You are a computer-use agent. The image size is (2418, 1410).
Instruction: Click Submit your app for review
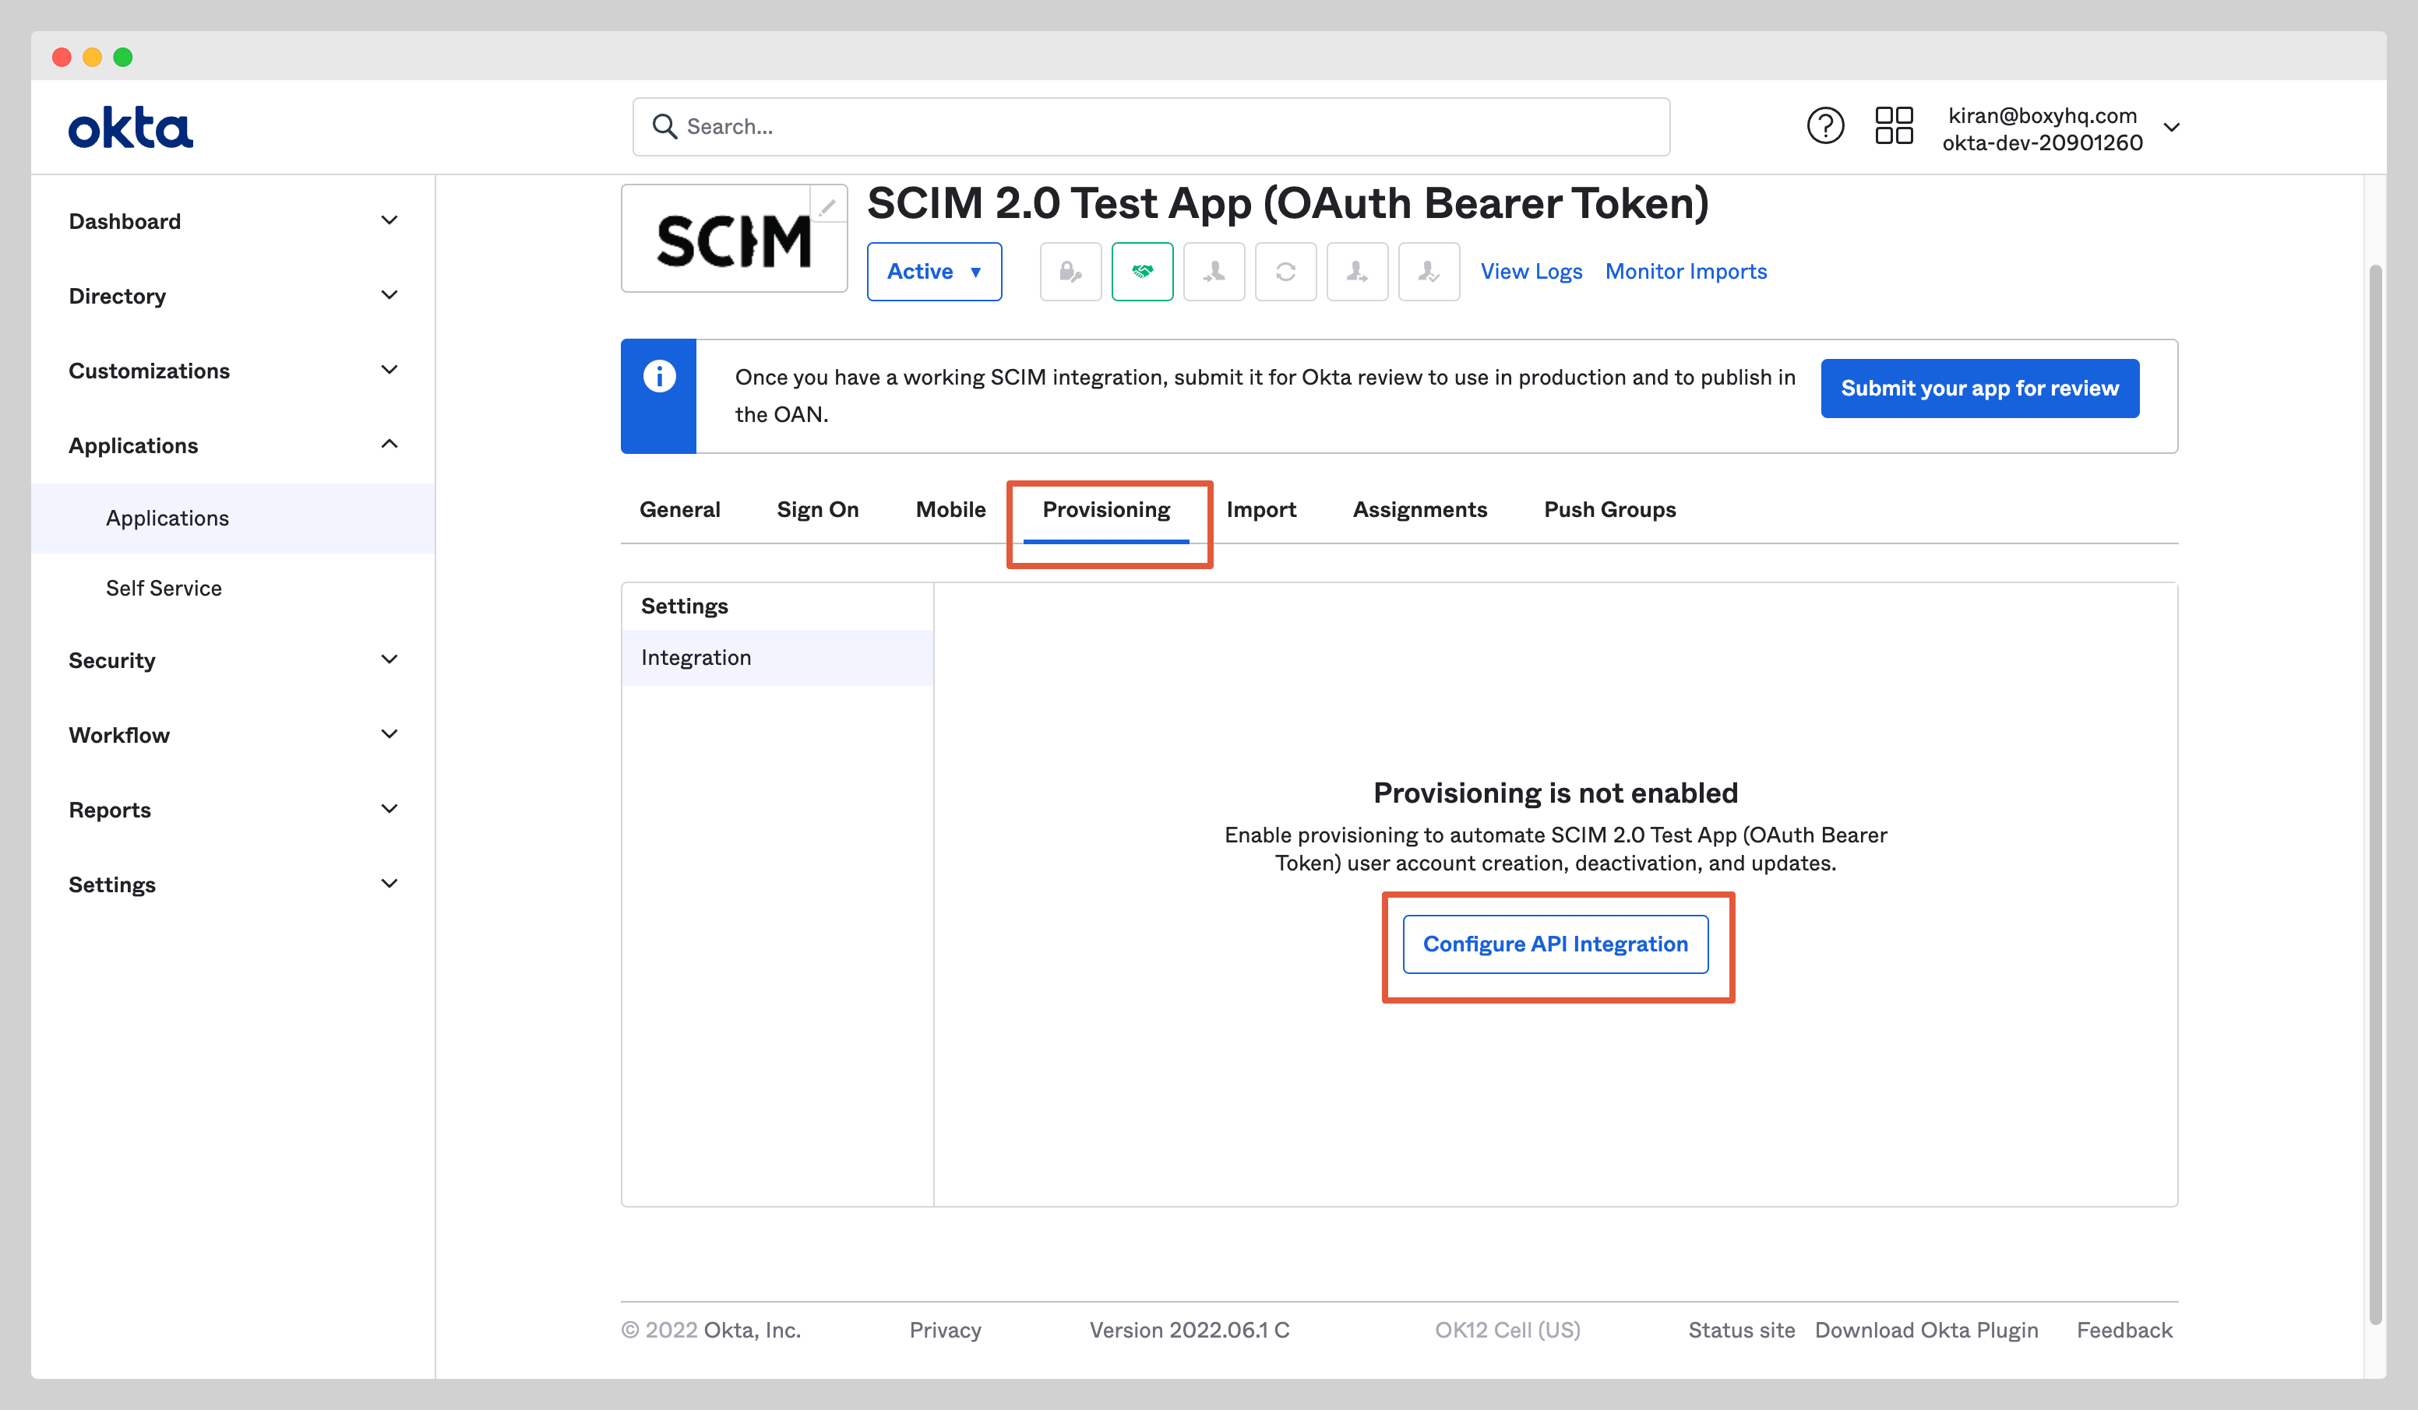[1979, 389]
